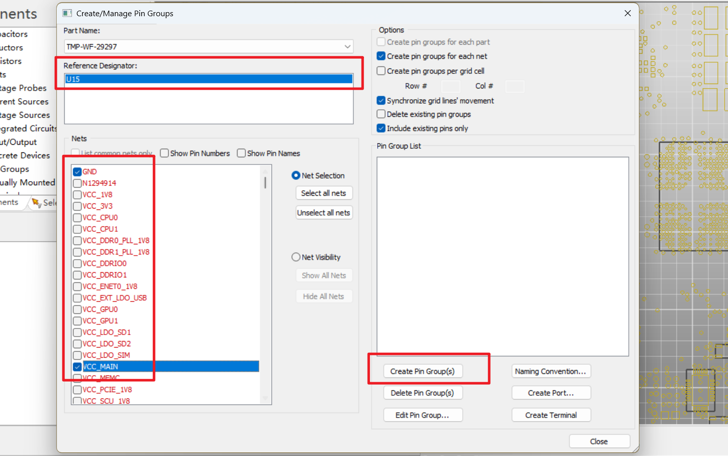Uncheck the GND net checkbox
The width and height of the screenshot is (728, 456).
pos(77,172)
